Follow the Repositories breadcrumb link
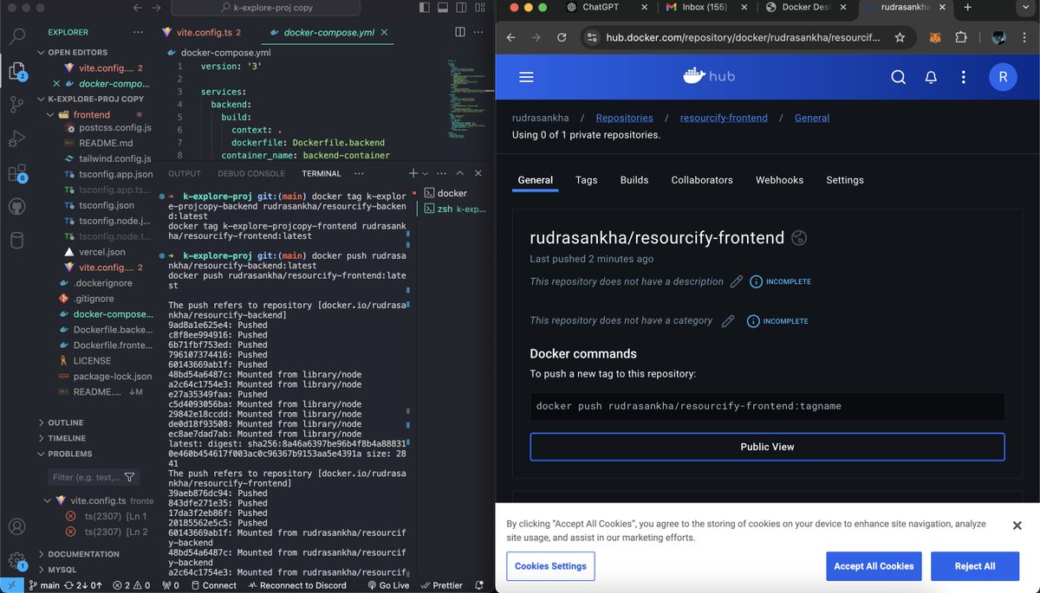The image size is (1040, 593). [624, 118]
